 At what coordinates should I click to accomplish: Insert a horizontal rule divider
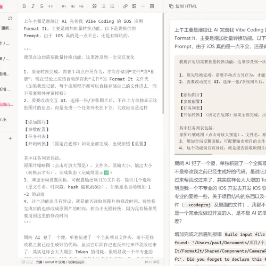[143, 6]
